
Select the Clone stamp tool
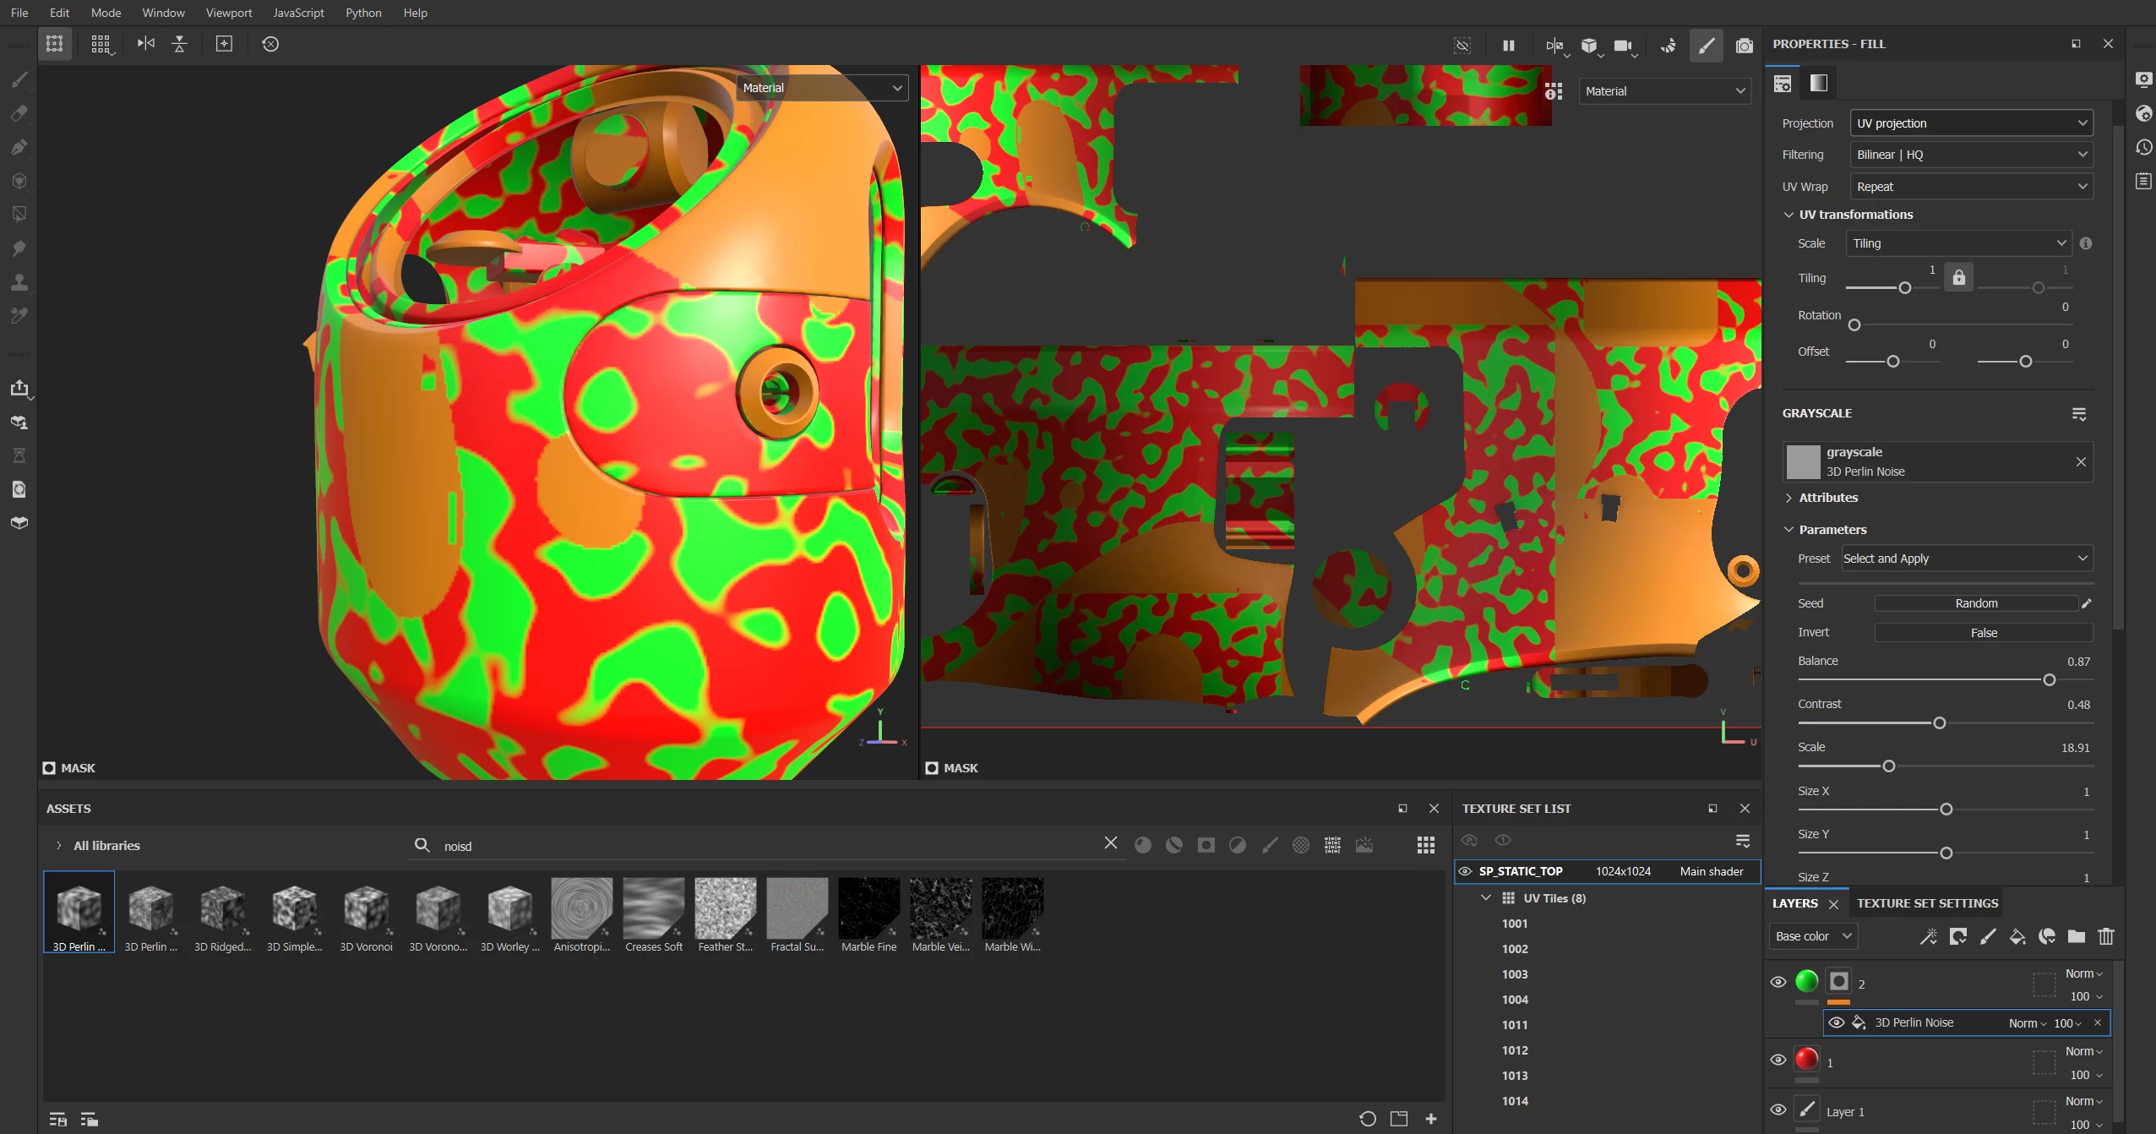pos(19,282)
